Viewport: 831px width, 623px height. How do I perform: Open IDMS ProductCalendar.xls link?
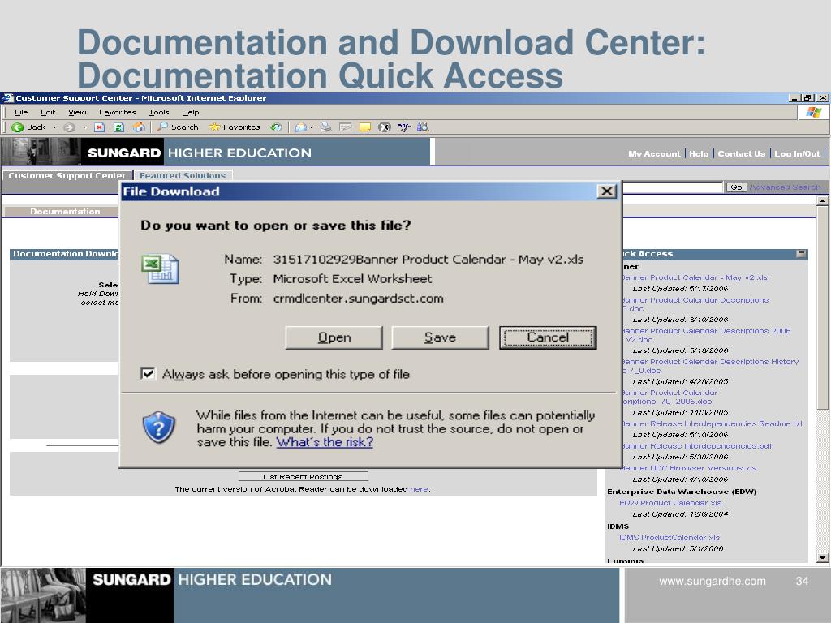670,538
